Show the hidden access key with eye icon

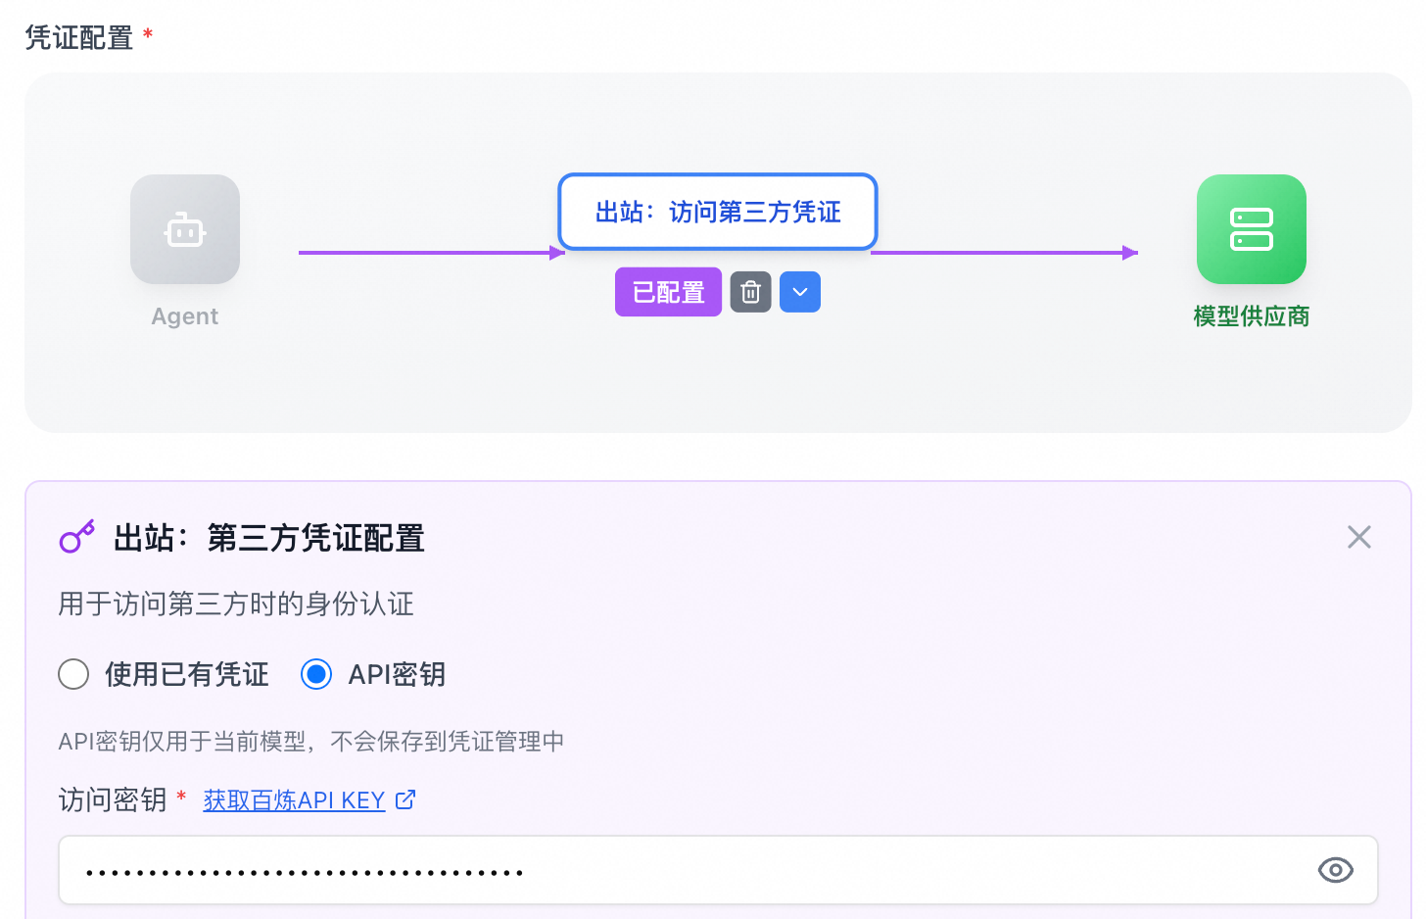pos(1335,870)
